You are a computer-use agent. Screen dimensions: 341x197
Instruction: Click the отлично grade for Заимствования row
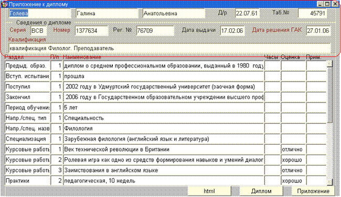point(293,170)
